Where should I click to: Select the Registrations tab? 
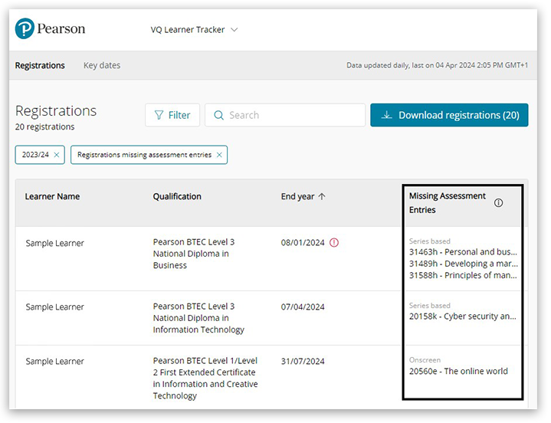(x=40, y=66)
